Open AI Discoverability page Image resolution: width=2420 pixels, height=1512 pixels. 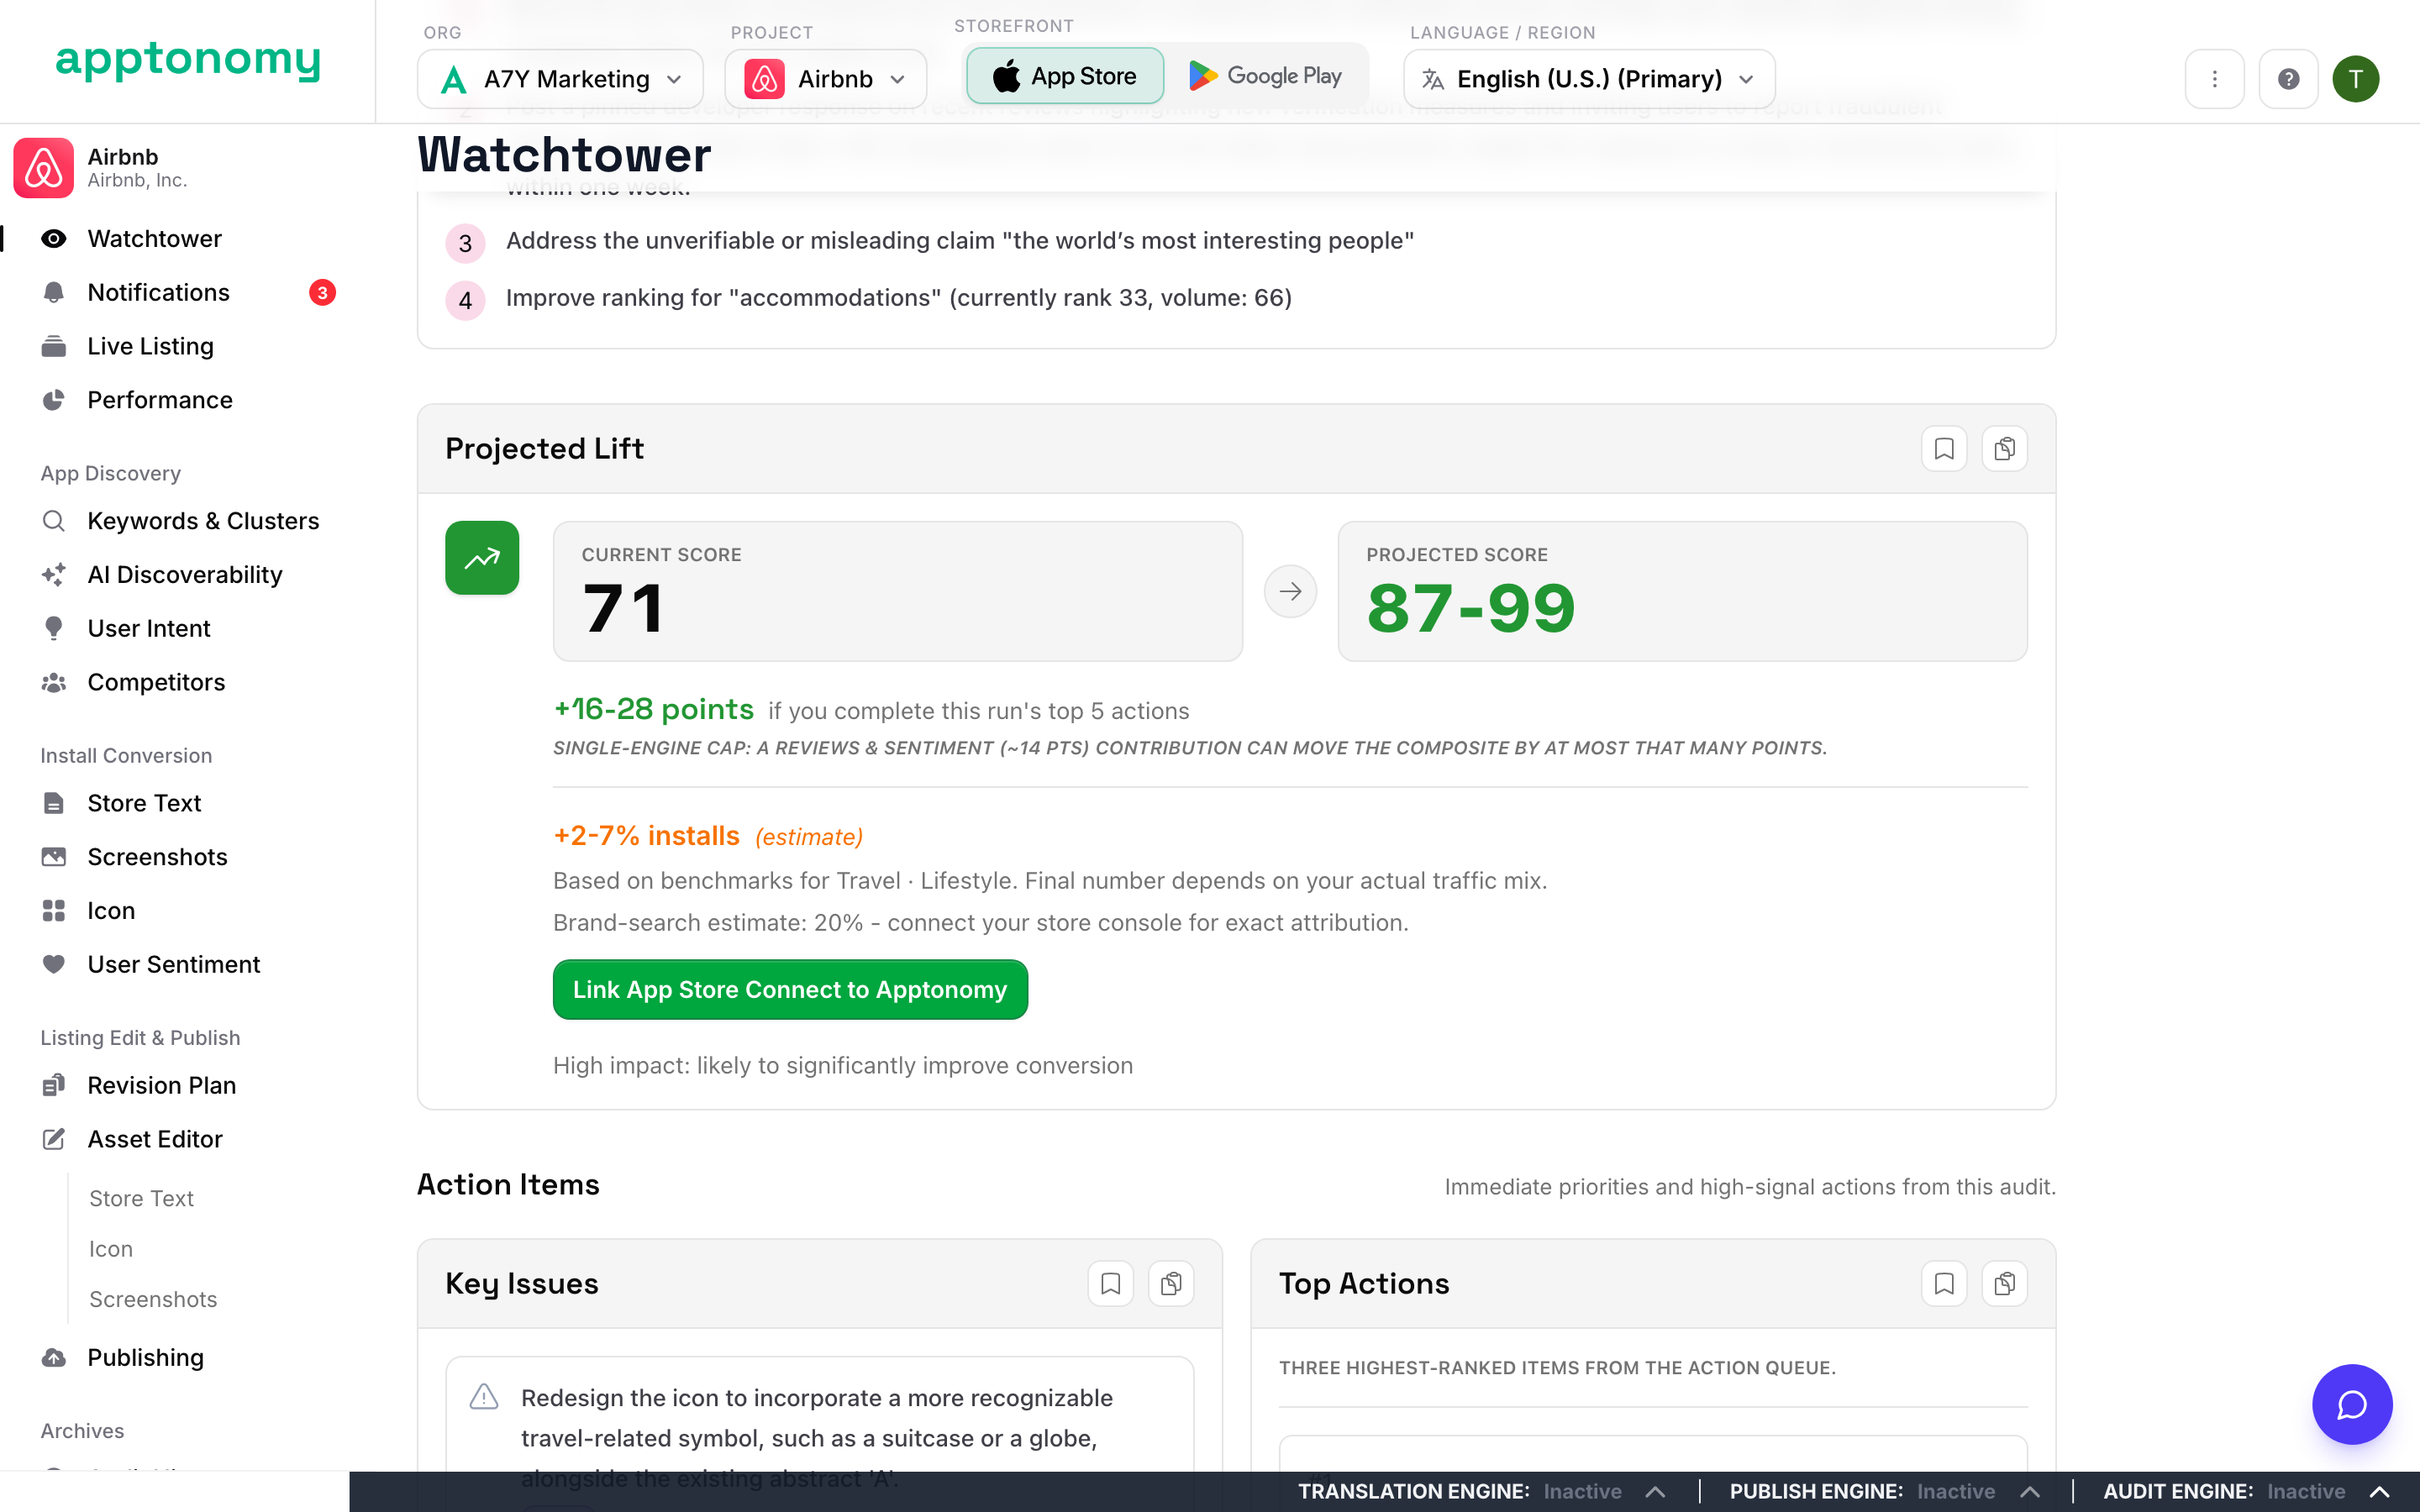(x=185, y=575)
